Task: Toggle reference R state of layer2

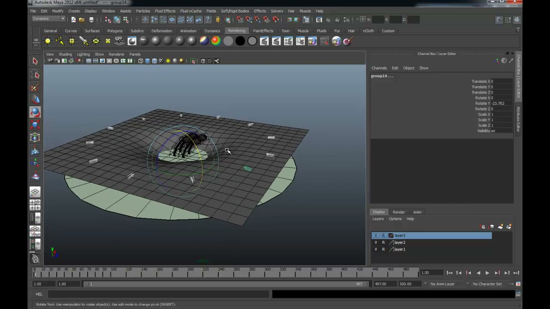Action: pyautogui.click(x=383, y=242)
